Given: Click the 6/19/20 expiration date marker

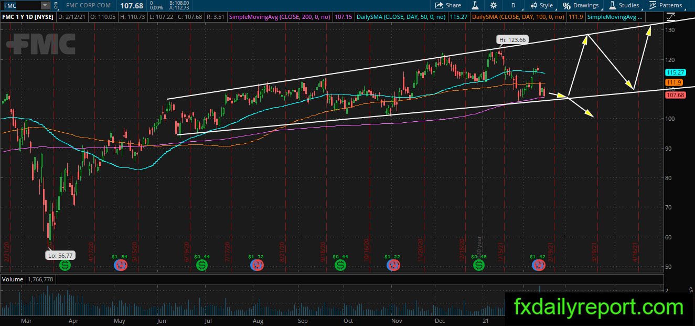Looking at the screenshot, I should coord(187,251).
